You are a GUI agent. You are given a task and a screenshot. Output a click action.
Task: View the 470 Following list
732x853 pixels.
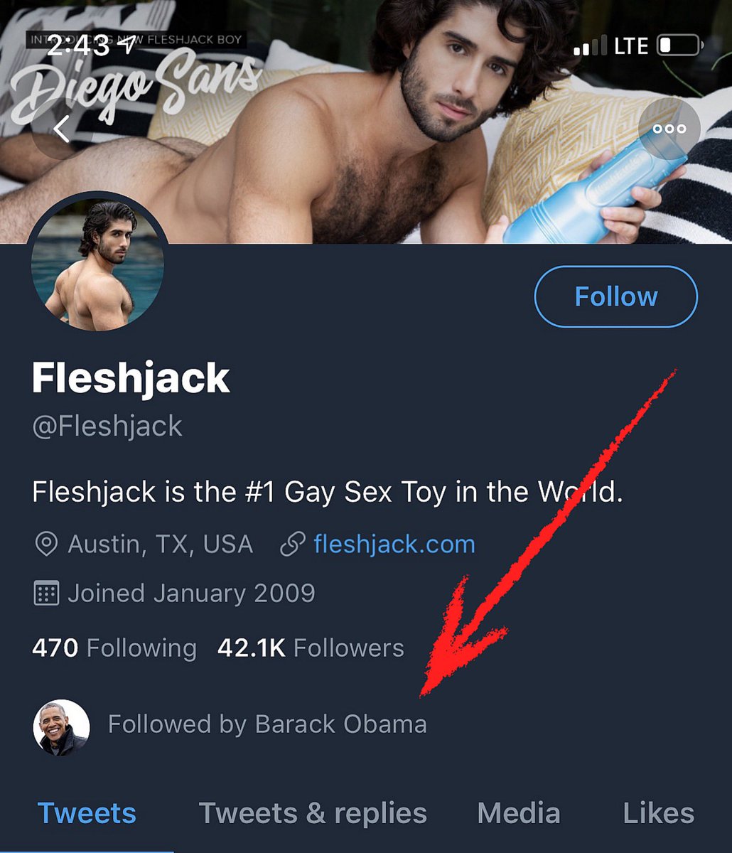click(x=114, y=648)
